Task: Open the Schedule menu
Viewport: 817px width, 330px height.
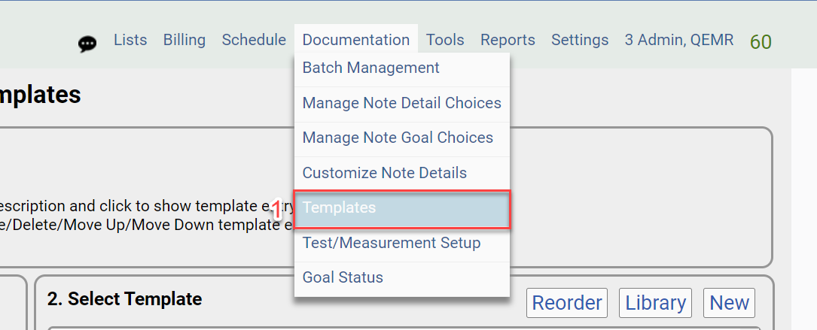Action: (x=254, y=40)
